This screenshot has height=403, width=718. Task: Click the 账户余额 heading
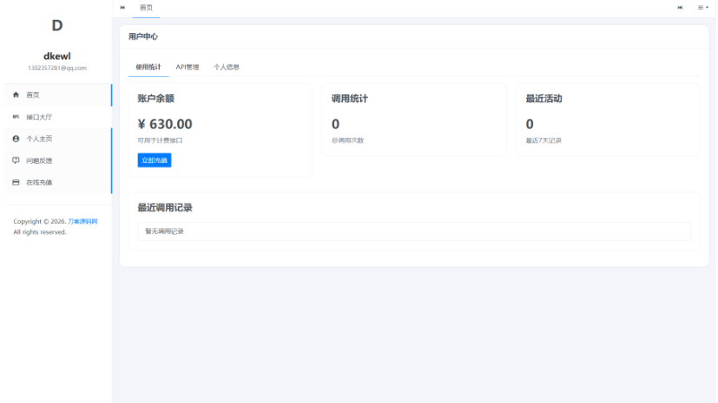coord(155,99)
